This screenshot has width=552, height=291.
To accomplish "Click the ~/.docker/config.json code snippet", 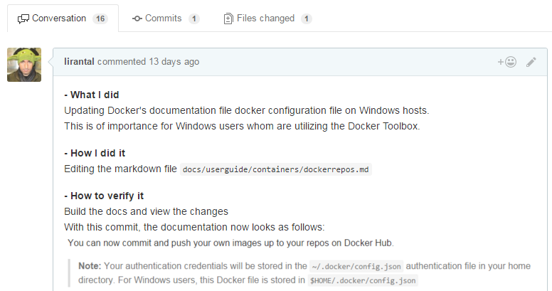I will (x=356, y=267).
